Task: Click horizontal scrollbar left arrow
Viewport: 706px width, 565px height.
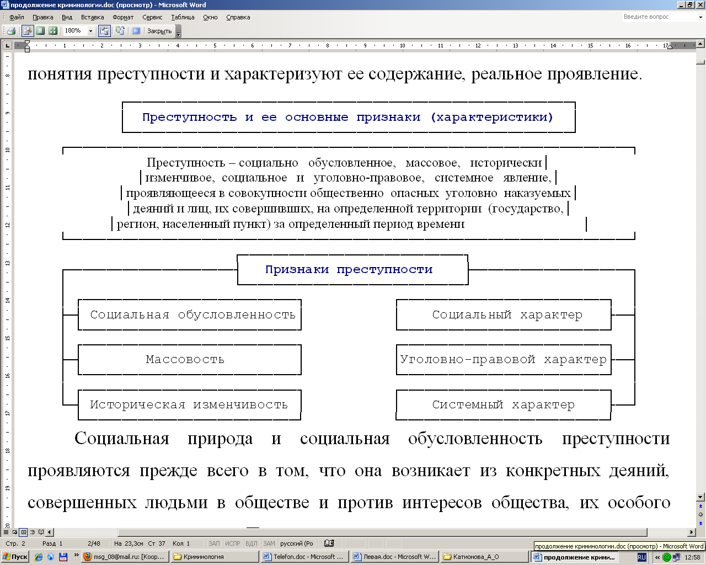Action: (x=50, y=532)
